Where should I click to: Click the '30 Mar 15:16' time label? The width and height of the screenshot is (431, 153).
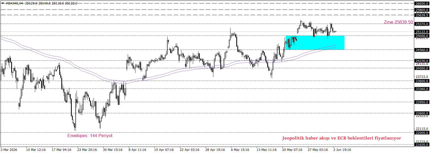point(113,150)
